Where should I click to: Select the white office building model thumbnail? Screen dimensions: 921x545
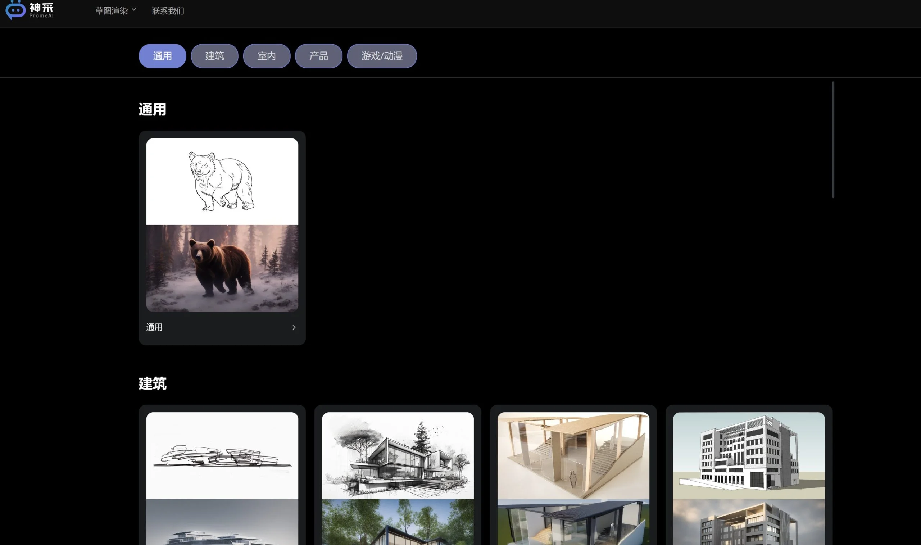(748, 455)
